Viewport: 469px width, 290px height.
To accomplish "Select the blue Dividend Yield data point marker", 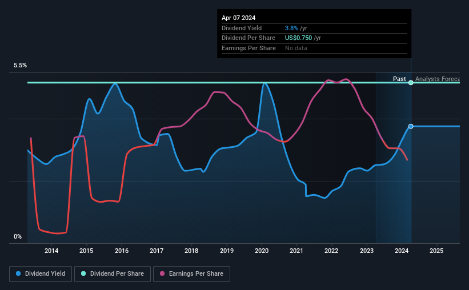I will tap(411, 127).
